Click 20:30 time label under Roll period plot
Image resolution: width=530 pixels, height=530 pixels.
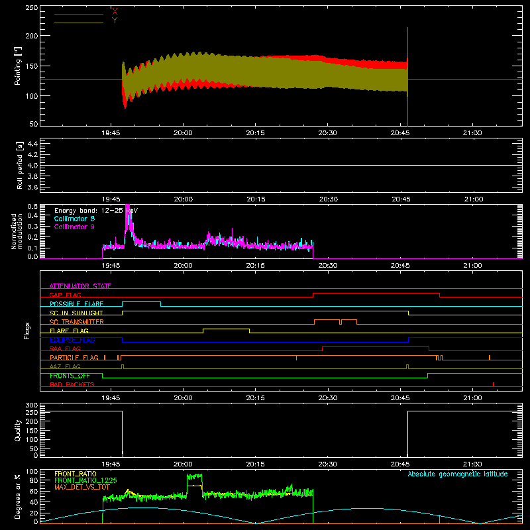[x=329, y=199]
